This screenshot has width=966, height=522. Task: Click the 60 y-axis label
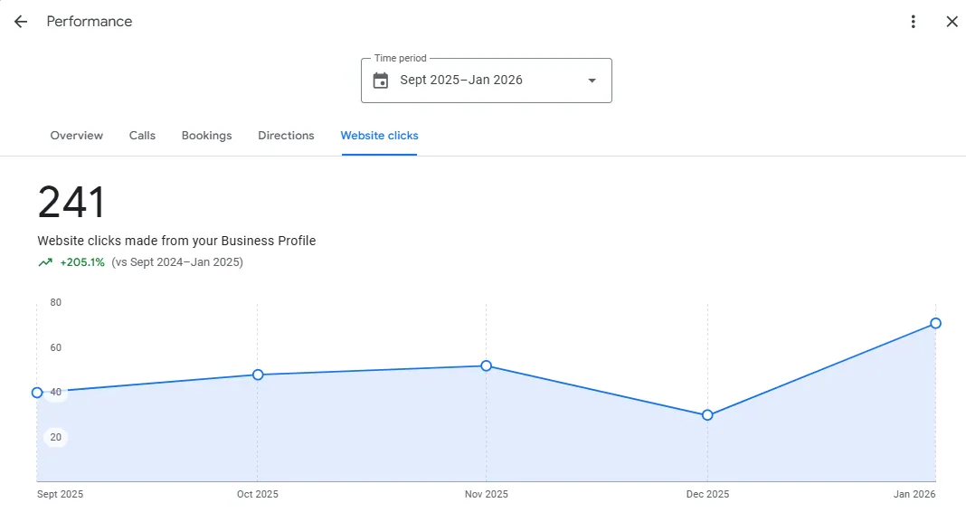pyautogui.click(x=56, y=347)
